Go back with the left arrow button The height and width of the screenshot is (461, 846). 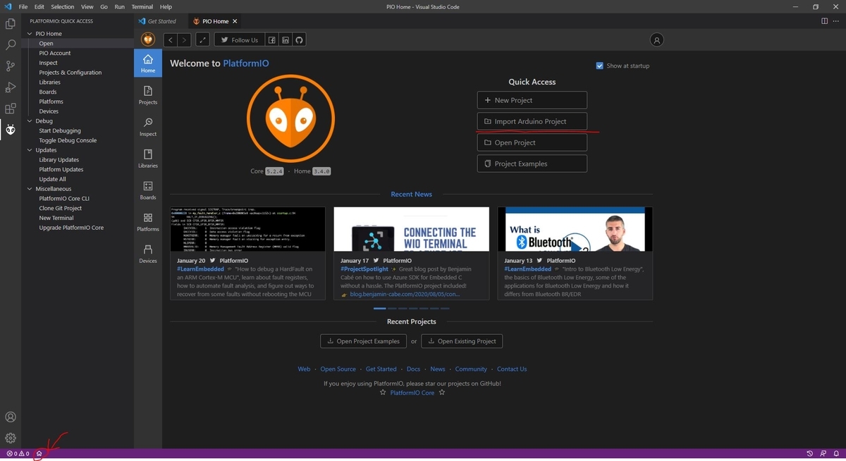click(170, 40)
